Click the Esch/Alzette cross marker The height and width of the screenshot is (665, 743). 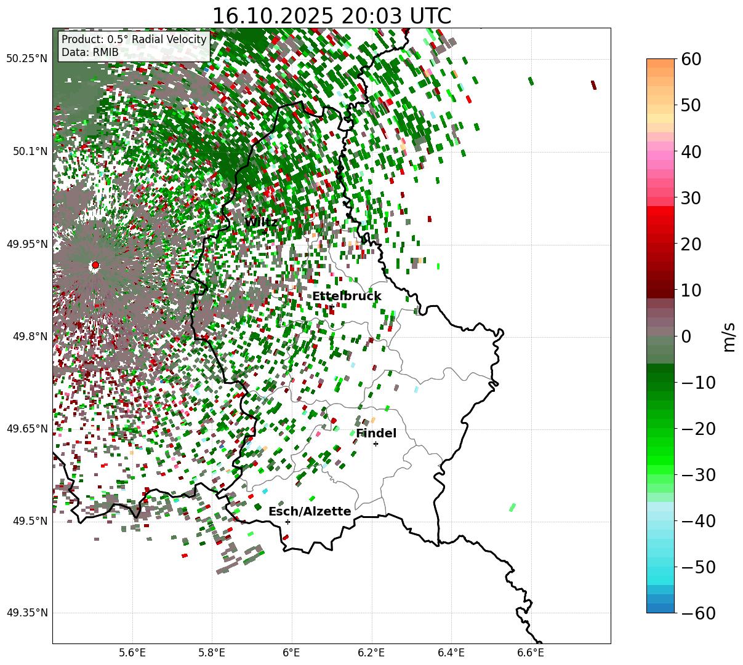pos(287,522)
